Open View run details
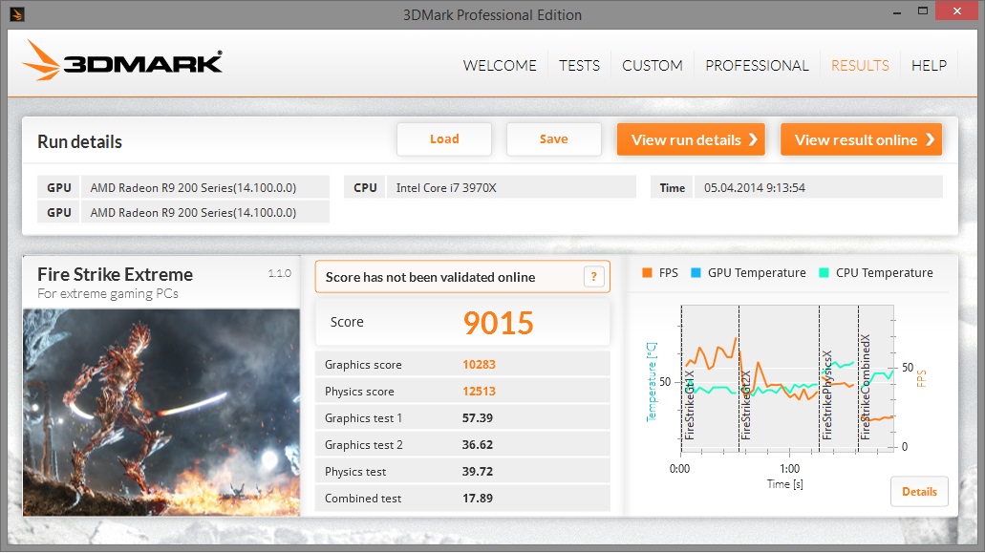The height and width of the screenshot is (553, 985). click(x=691, y=139)
